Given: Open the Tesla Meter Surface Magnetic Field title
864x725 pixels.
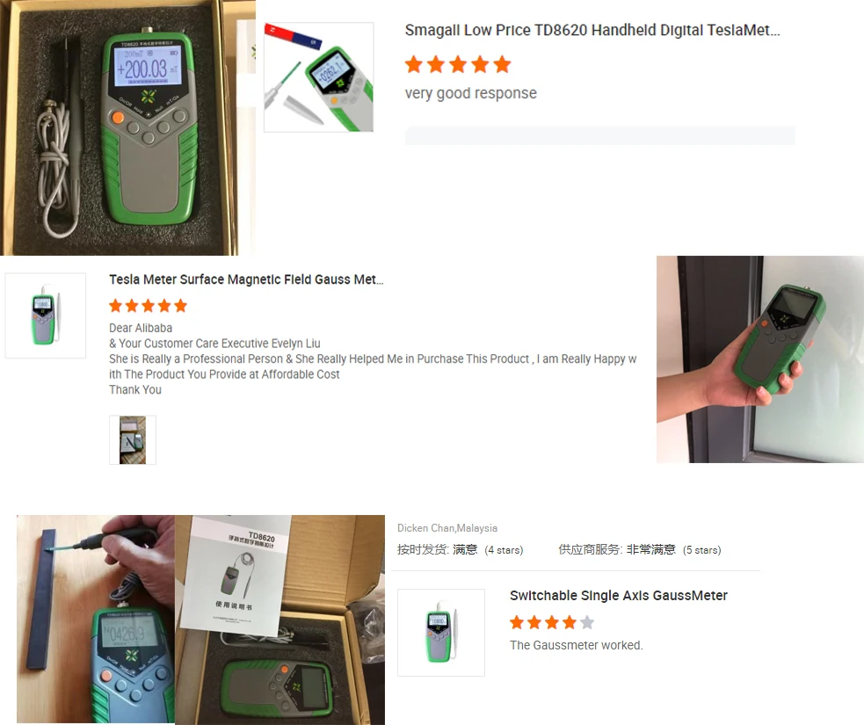Looking at the screenshot, I should (246, 279).
